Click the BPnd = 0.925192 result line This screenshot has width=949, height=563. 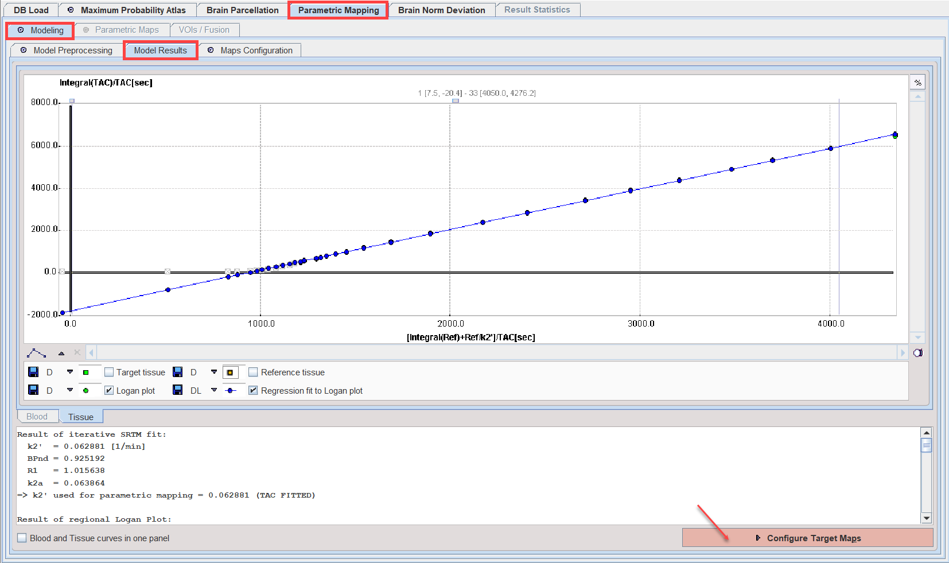point(66,459)
